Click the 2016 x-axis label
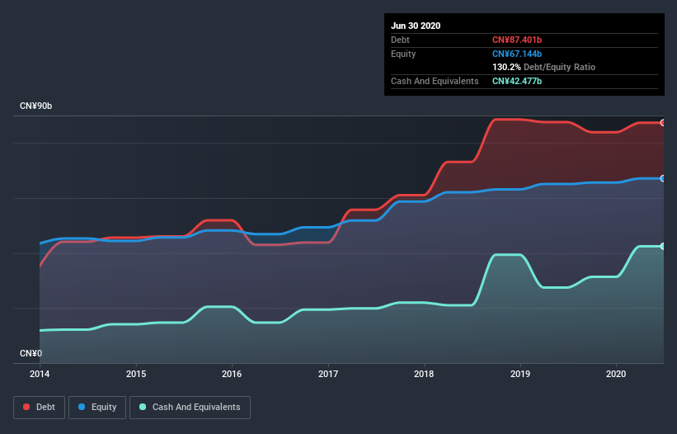Viewport: 677px width, 434px height. 232,374
